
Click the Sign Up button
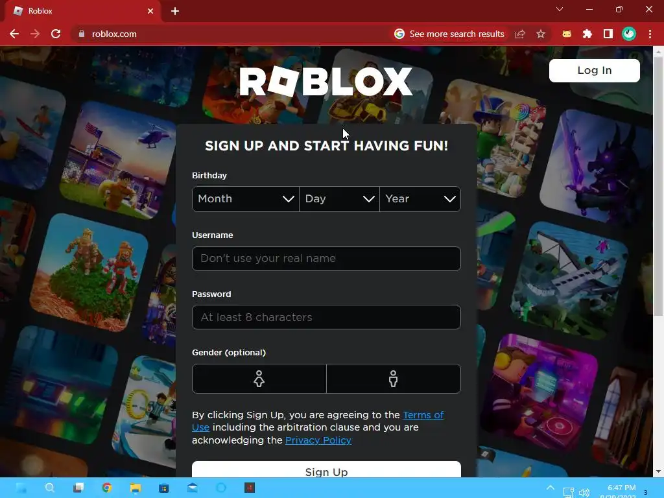tap(327, 469)
